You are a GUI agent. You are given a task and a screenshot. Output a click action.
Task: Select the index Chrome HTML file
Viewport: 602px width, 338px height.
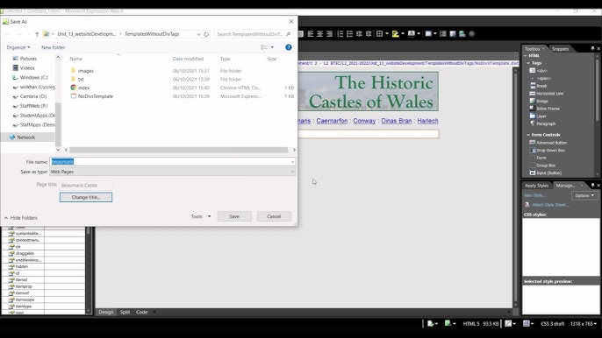[x=83, y=88]
